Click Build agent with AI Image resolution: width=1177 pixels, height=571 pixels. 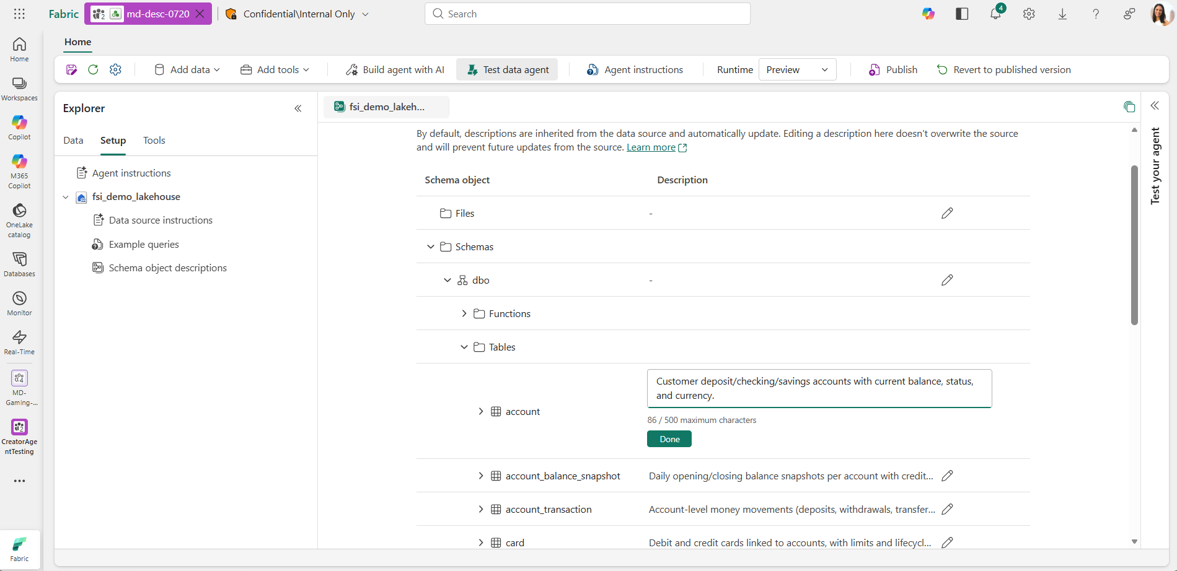[395, 70]
